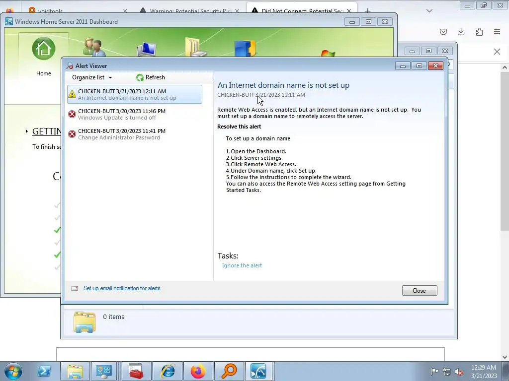Open the red toolbox taskbar icon
Screen dimensions: 509x381
coord(136,371)
